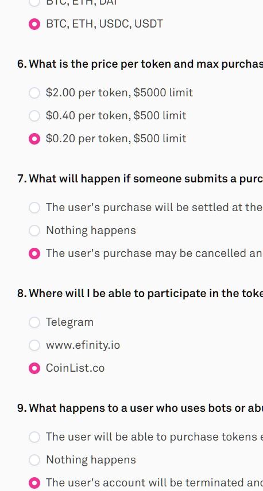The height and width of the screenshot is (491, 263).
Task: Click the CoinList.co answer label
Action: [75, 368]
